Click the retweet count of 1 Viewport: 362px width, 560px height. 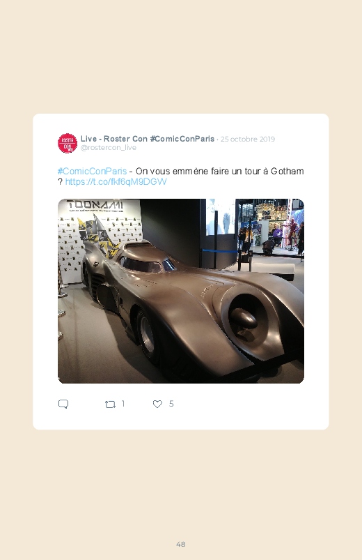(x=123, y=404)
